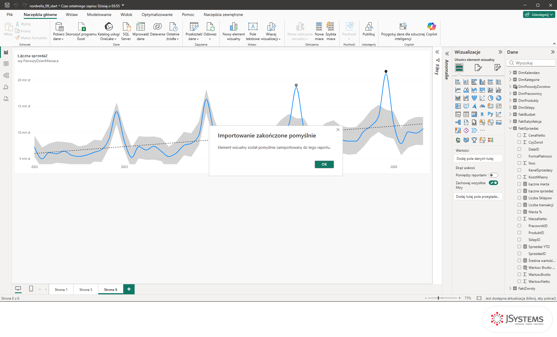Click the zoom slider in status bar

pyautogui.click(x=442, y=298)
